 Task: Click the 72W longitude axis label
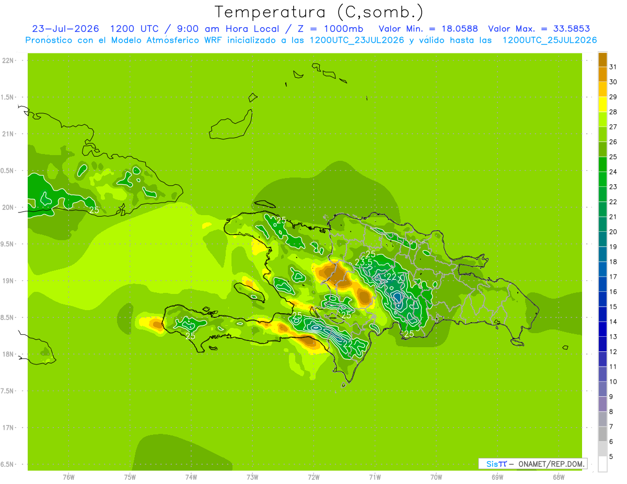tap(313, 477)
